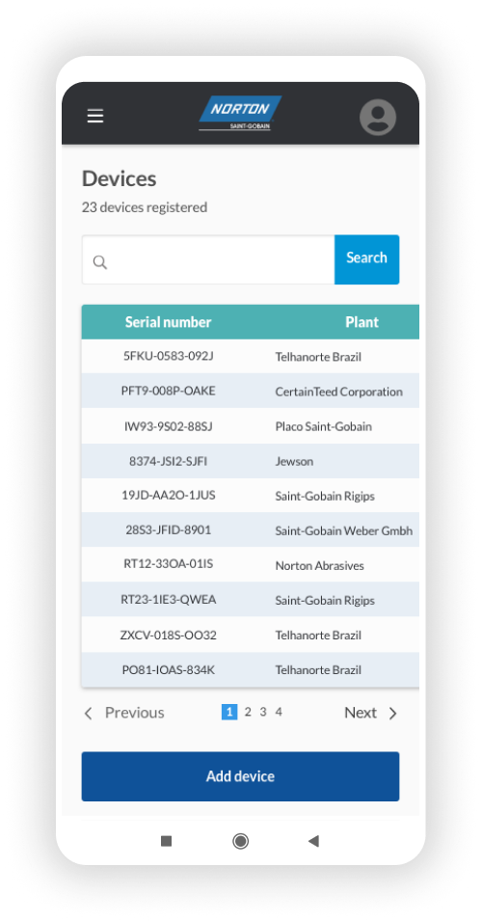Screen dimensions: 482x921
Task: Select serial number RT23-1IE3-QWEA
Action: pos(169,600)
